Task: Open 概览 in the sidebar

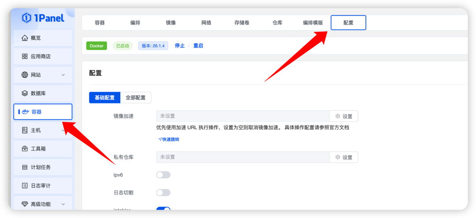Action: (x=43, y=38)
